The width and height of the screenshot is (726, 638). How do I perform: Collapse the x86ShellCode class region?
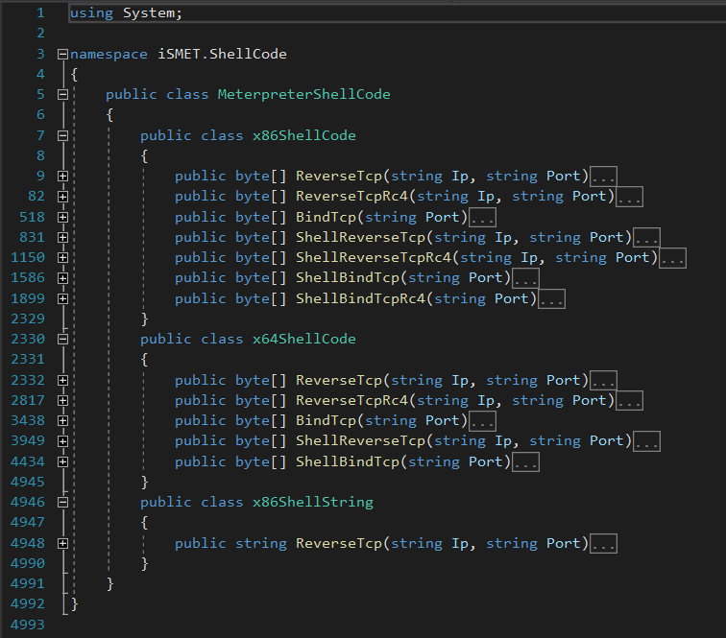click(63, 135)
